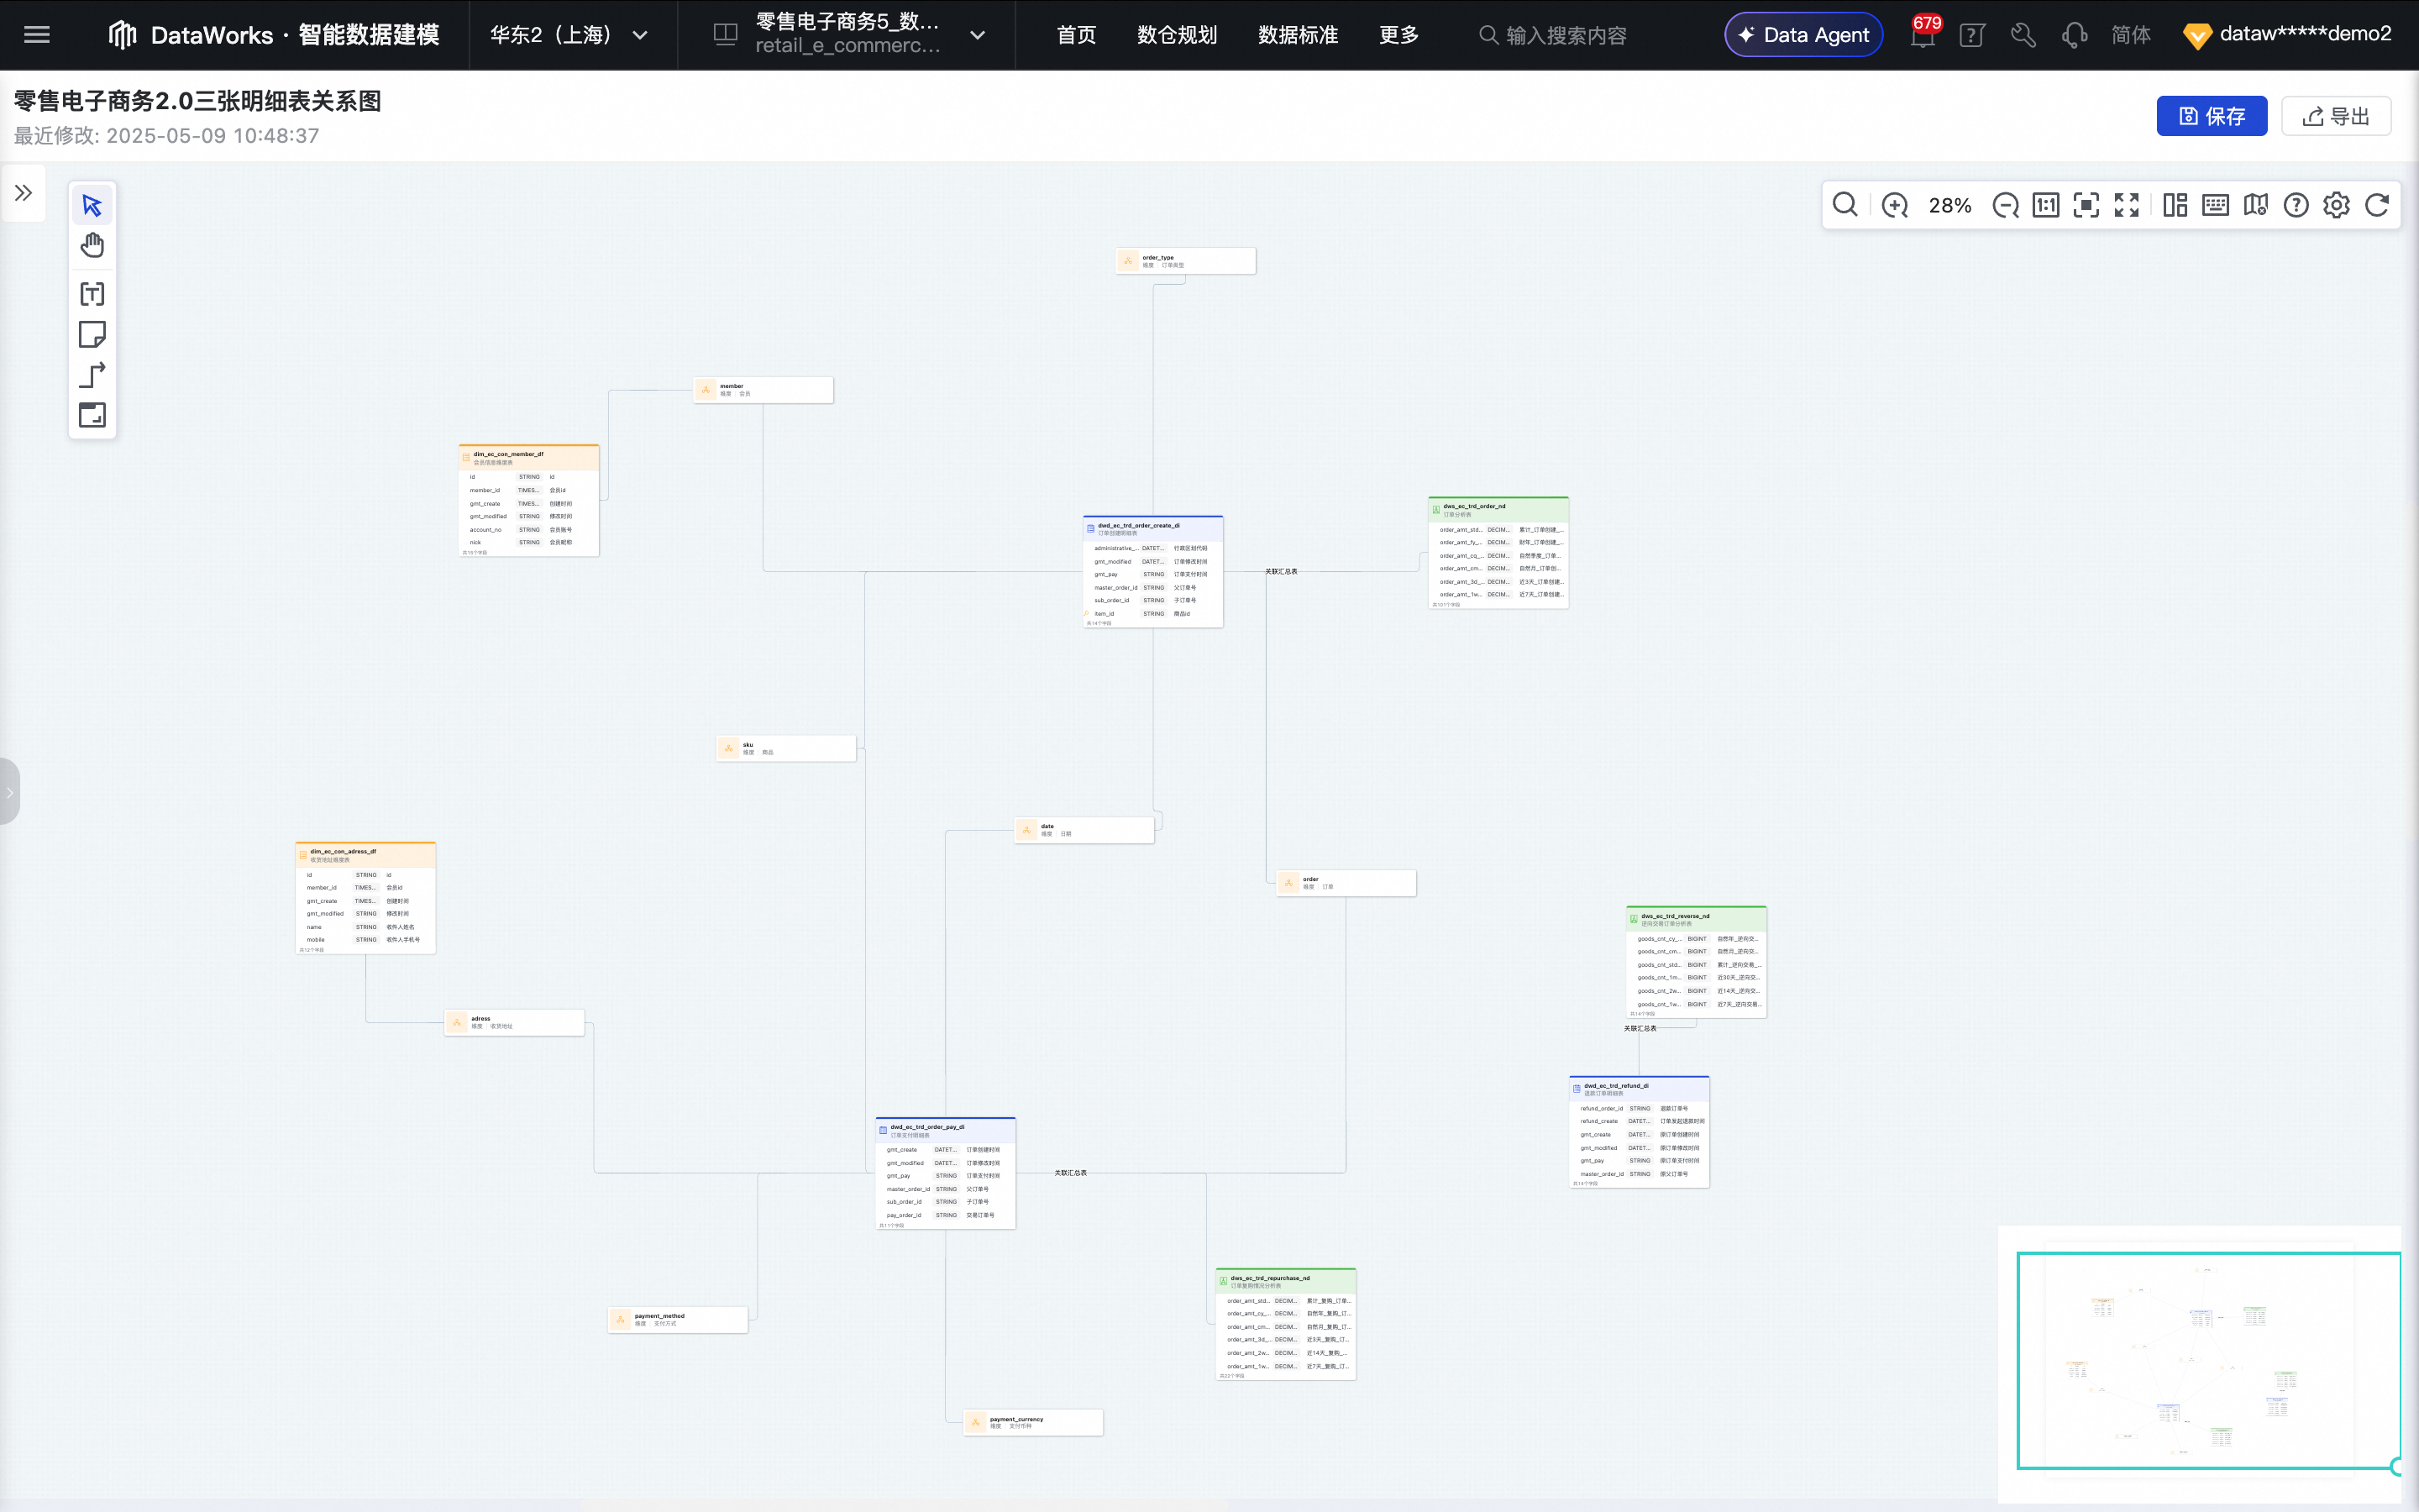Screen dimensions: 2419x1512
Task: Click diagram title 零售电子商务2.0三张明细表关系图
Action: pyautogui.click(x=198, y=101)
